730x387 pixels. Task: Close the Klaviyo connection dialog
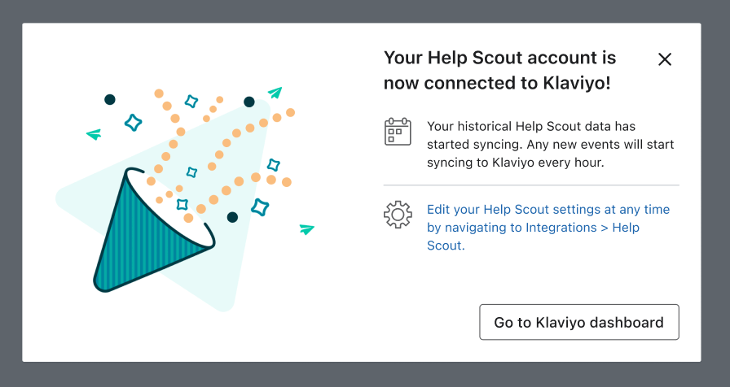[665, 59]
